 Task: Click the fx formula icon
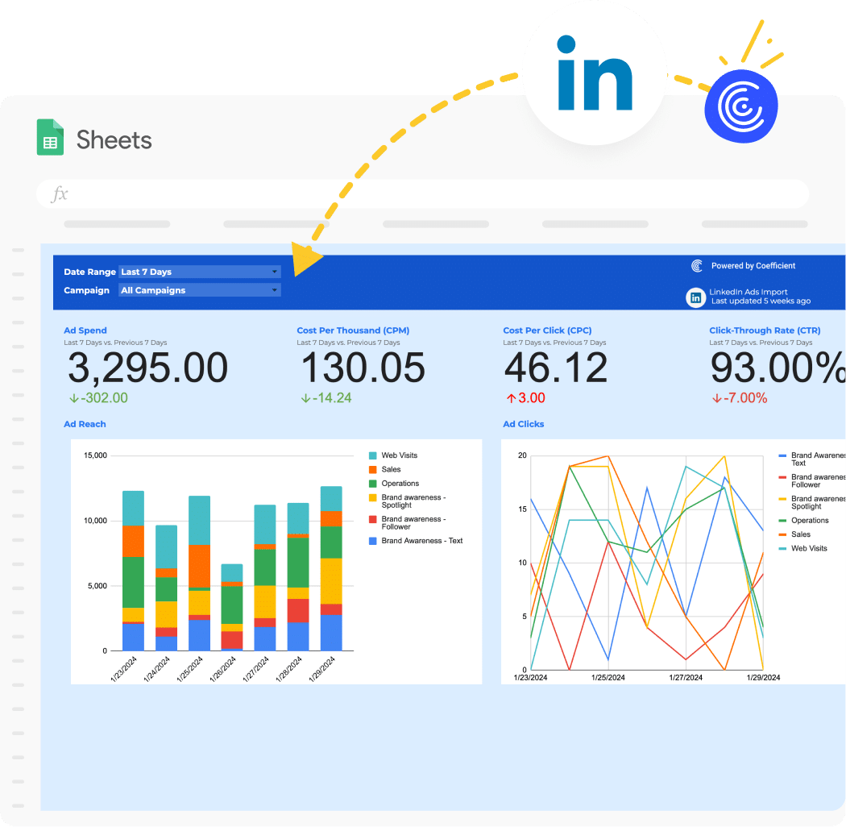click(x=60, y=194)
